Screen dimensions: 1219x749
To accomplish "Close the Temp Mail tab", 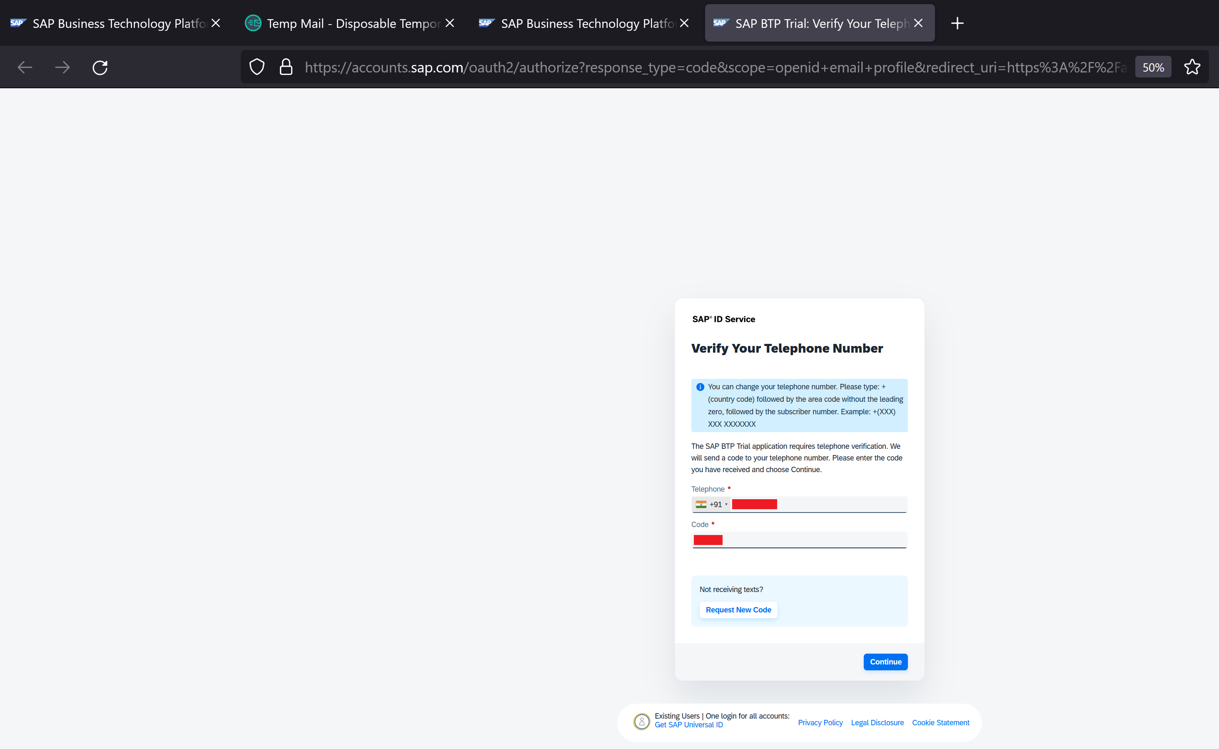I will point(450,23).
